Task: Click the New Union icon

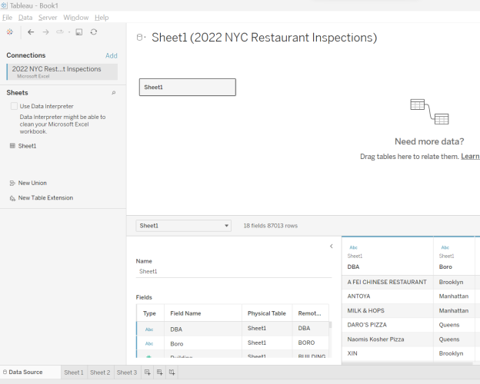Action: [12, 183]
